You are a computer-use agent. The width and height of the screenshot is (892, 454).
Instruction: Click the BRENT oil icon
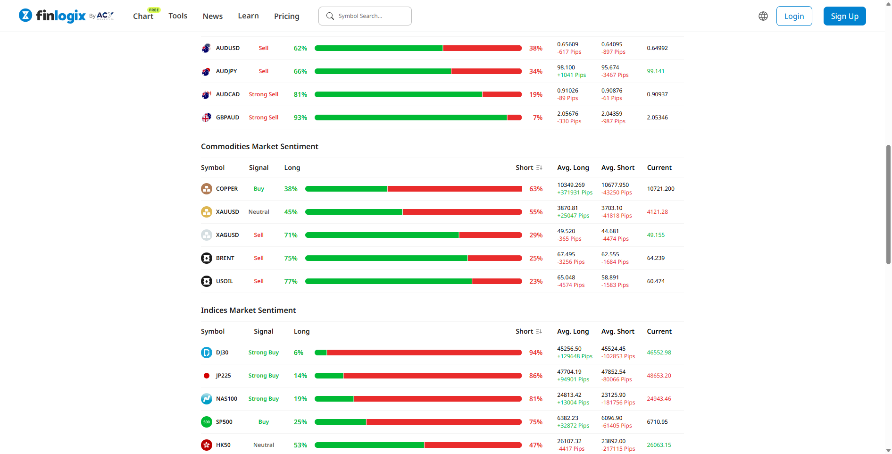point(206,258)
